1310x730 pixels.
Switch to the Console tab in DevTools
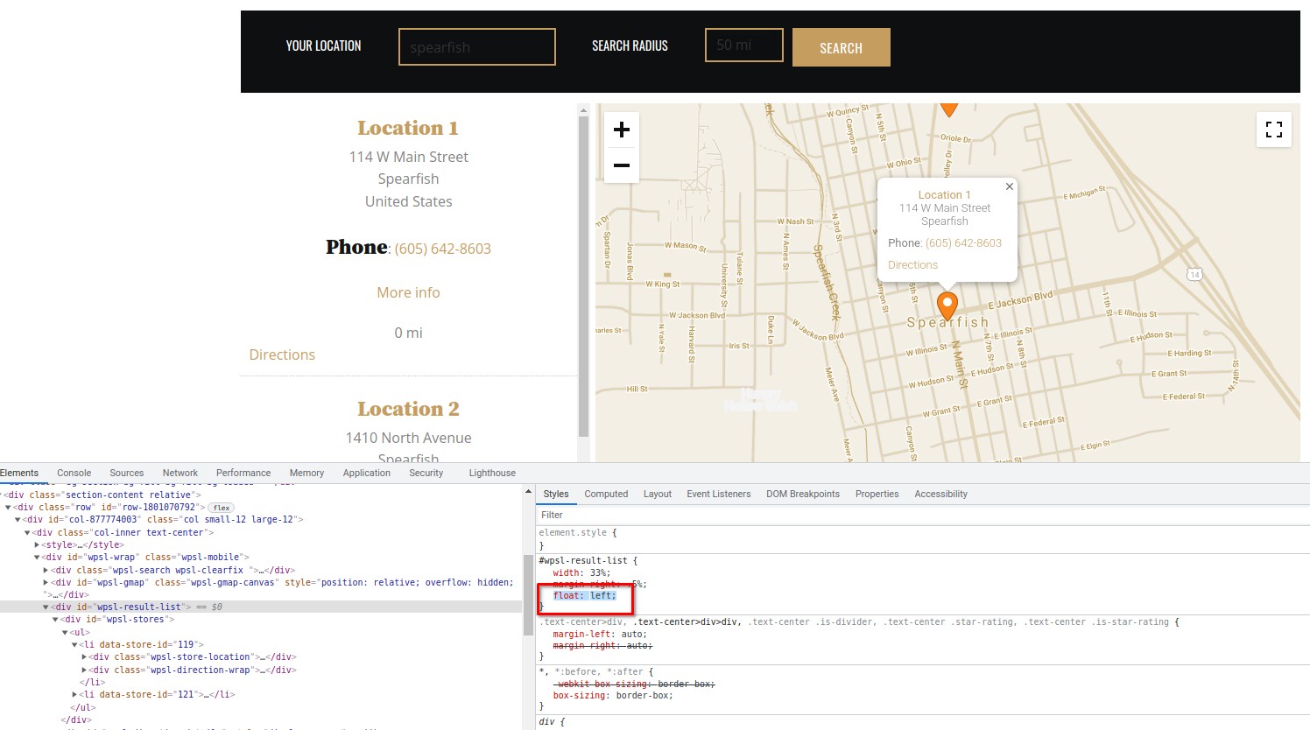pyautogui.click(x=74, y=473)
